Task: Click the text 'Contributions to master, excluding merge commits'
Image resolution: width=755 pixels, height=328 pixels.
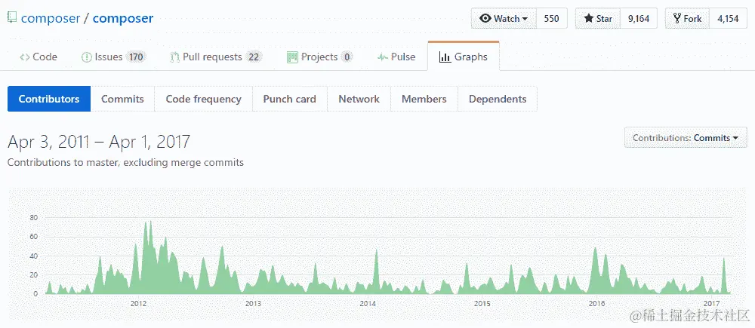Action: [x=125, y=163]
